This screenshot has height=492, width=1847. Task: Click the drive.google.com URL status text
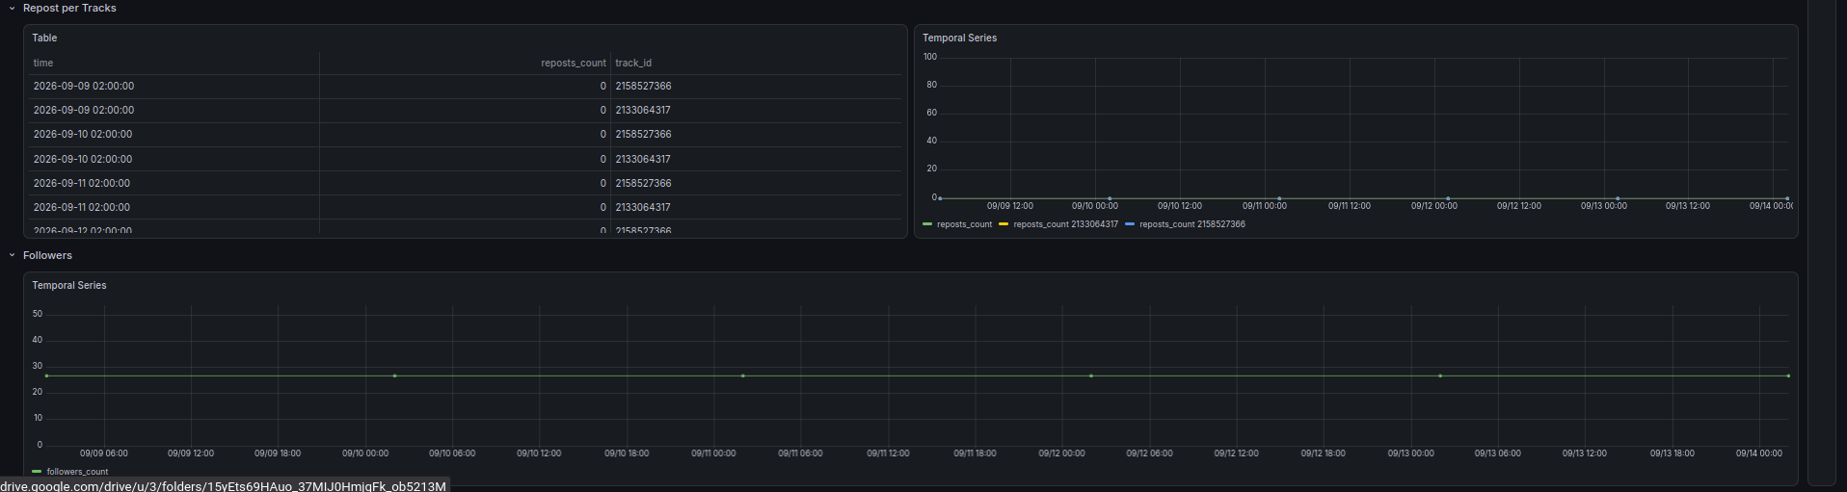point(223,485)
